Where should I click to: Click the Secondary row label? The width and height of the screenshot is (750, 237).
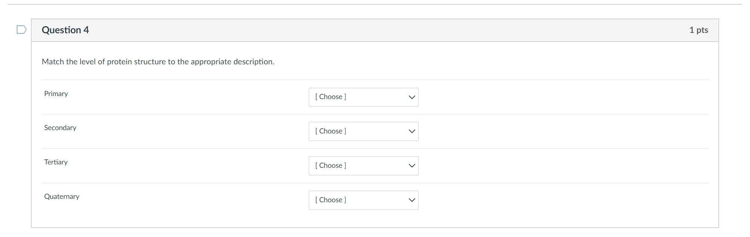(60, 128)
